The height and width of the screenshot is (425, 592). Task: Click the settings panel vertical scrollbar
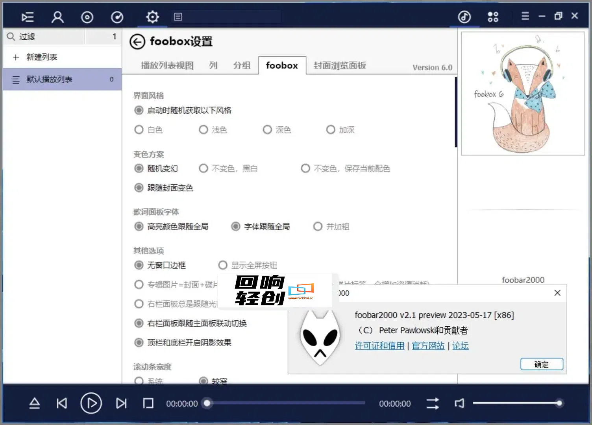click(456, 112)
